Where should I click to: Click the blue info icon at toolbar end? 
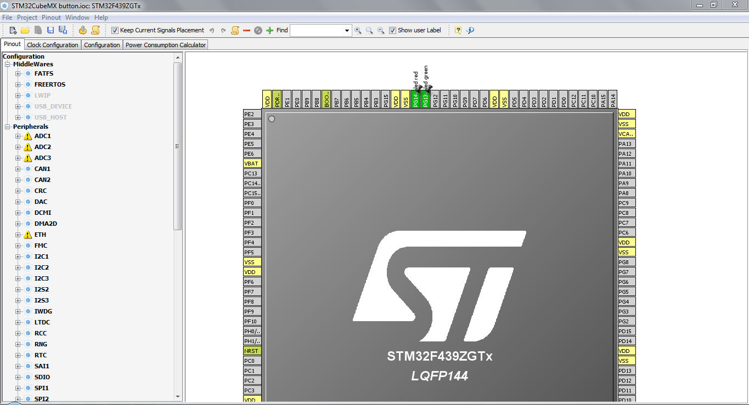[470, 30]
